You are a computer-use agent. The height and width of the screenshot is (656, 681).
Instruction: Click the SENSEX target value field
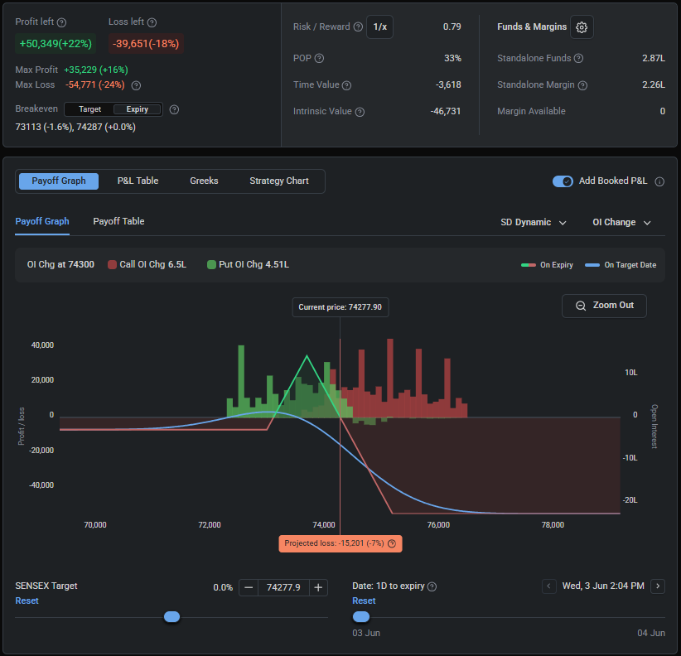[283, 587]
